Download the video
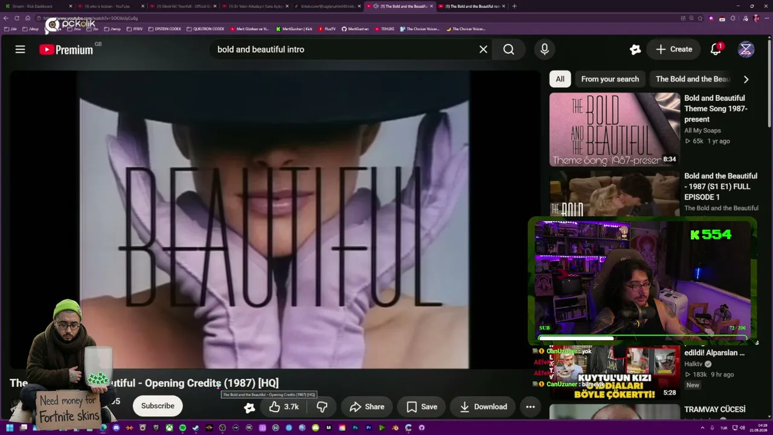Screen dimensions: 773x435 [x=483, y=407]
